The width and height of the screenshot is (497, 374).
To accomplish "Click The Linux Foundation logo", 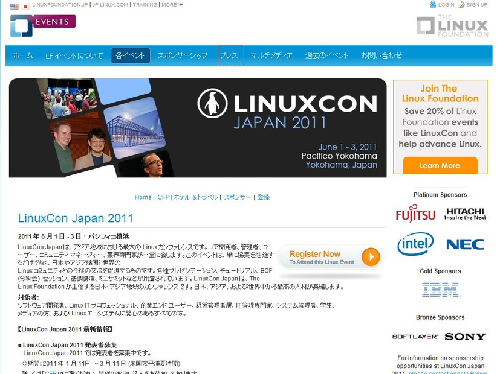I will pyautogui.click(x=452, y=25).
